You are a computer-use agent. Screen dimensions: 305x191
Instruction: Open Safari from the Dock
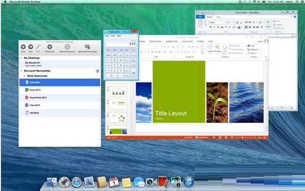point(77,182)
